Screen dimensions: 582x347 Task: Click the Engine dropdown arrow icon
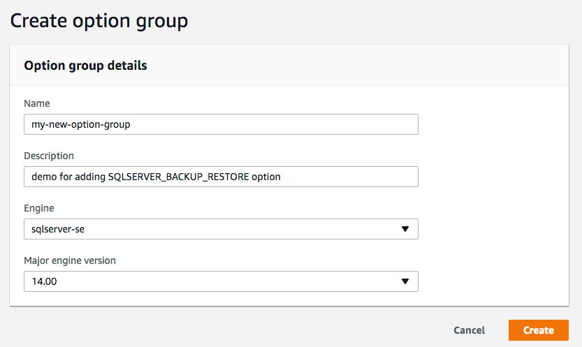405,229
